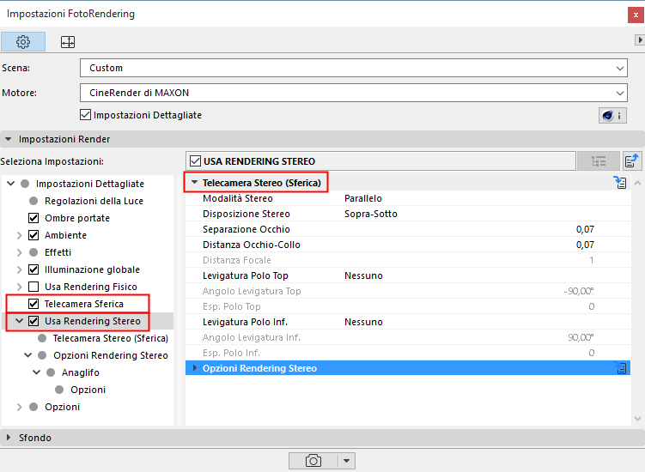The image size is (645, 472).
Task: Open dropdown arrow next to camera button
Action: tap(346, 461)
